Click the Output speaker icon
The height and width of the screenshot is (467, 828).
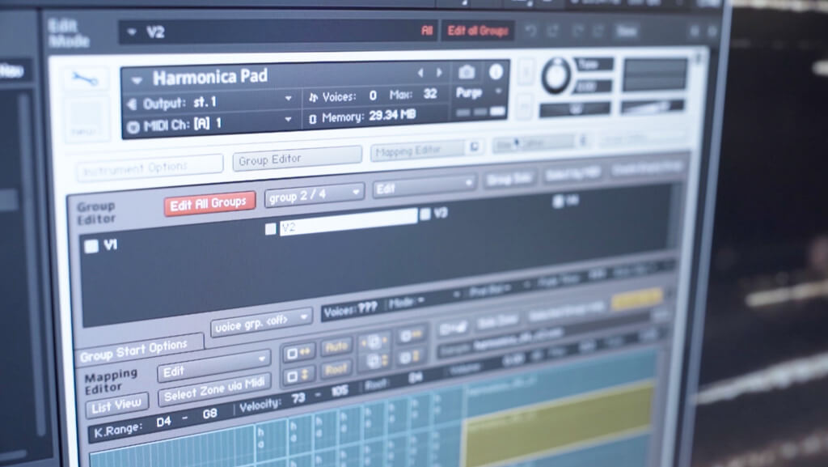(132, 104)
